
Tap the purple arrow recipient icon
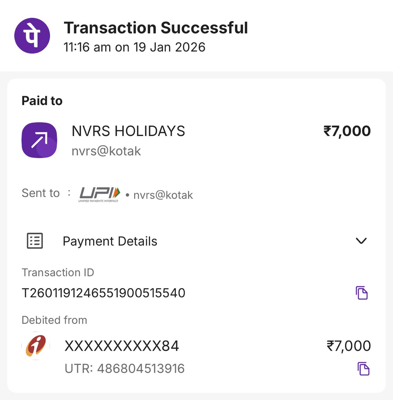39,140
